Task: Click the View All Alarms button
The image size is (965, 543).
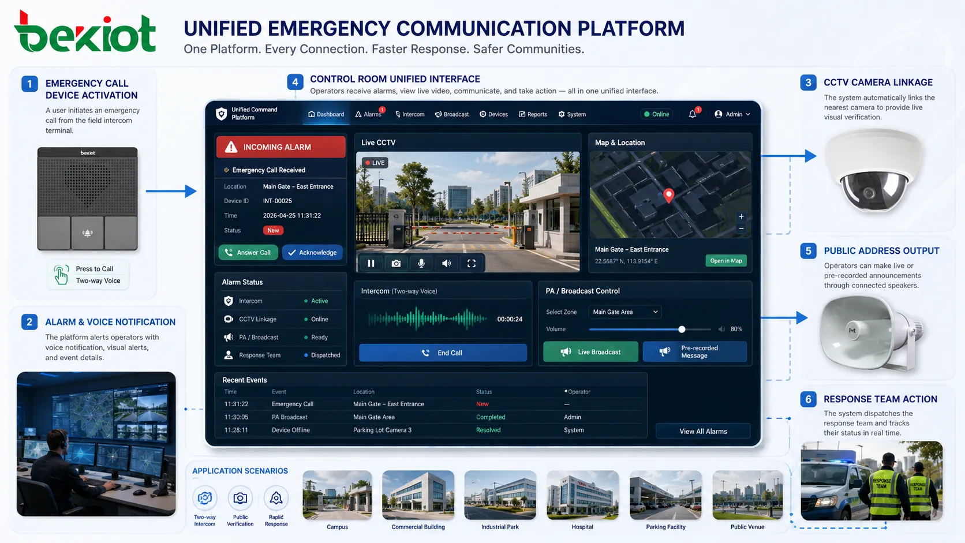Action: (x=703, y=431)
